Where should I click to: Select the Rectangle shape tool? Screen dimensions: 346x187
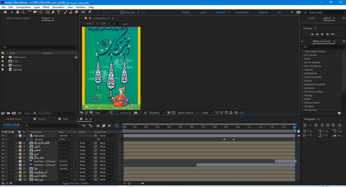pyautogui.click(x=48, y=12)
